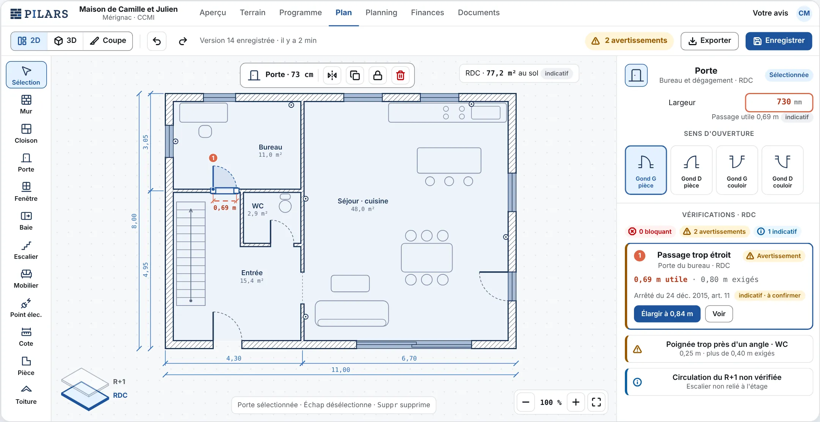Go to the Finances tab
This screenshot has height=422, width=820.
(x=427, y=13)
